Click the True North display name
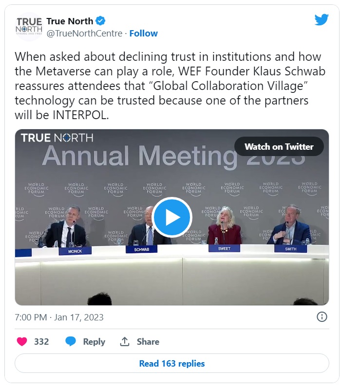Screen dimensions: 341x387 pyautogui.click(x=70, y=21)
